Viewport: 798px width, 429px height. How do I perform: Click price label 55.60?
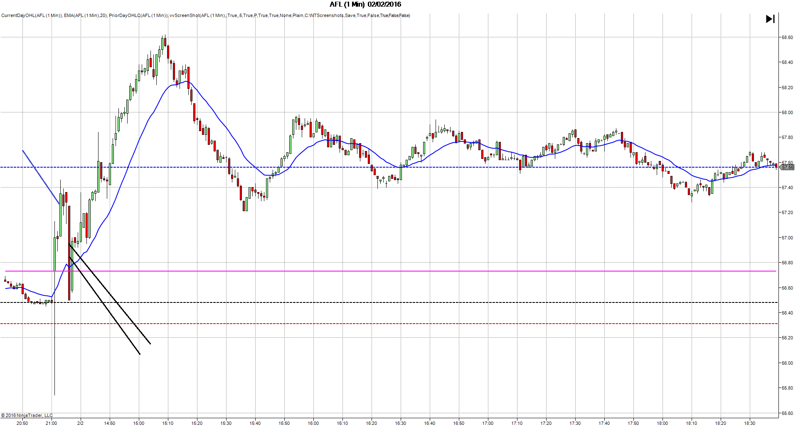[787, 413]
